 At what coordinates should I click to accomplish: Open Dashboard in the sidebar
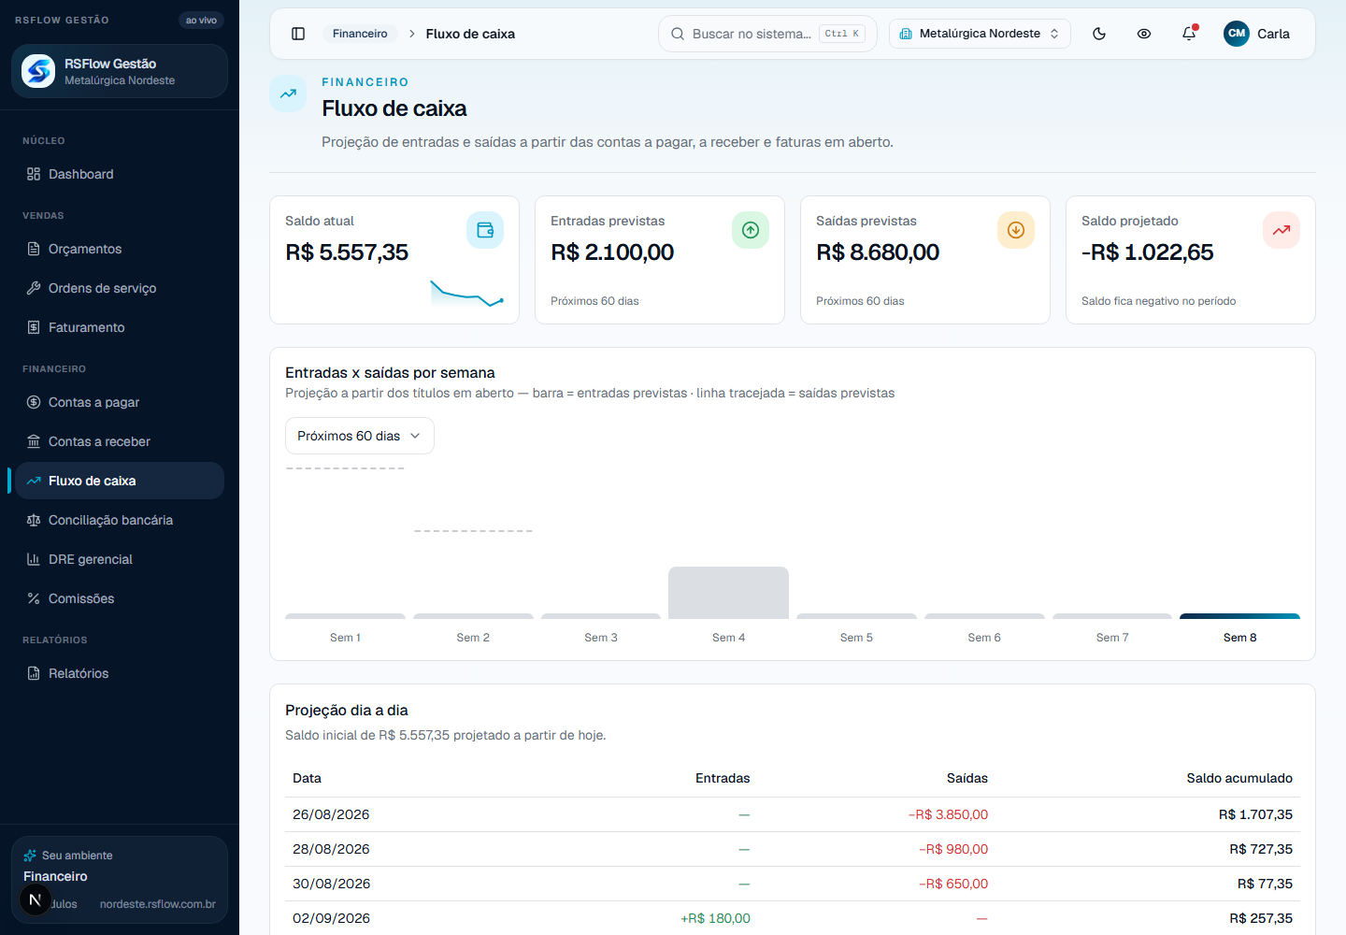pyautogui.click(x=120, y=174)
